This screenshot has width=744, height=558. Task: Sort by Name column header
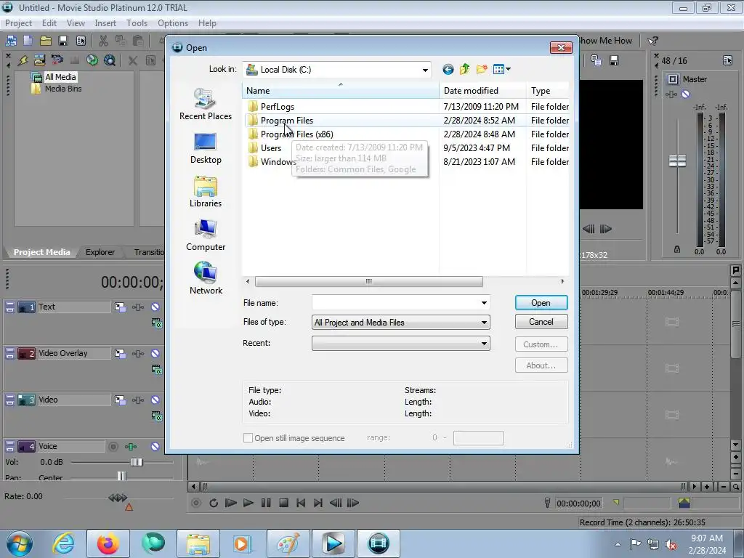coord(340,91)
